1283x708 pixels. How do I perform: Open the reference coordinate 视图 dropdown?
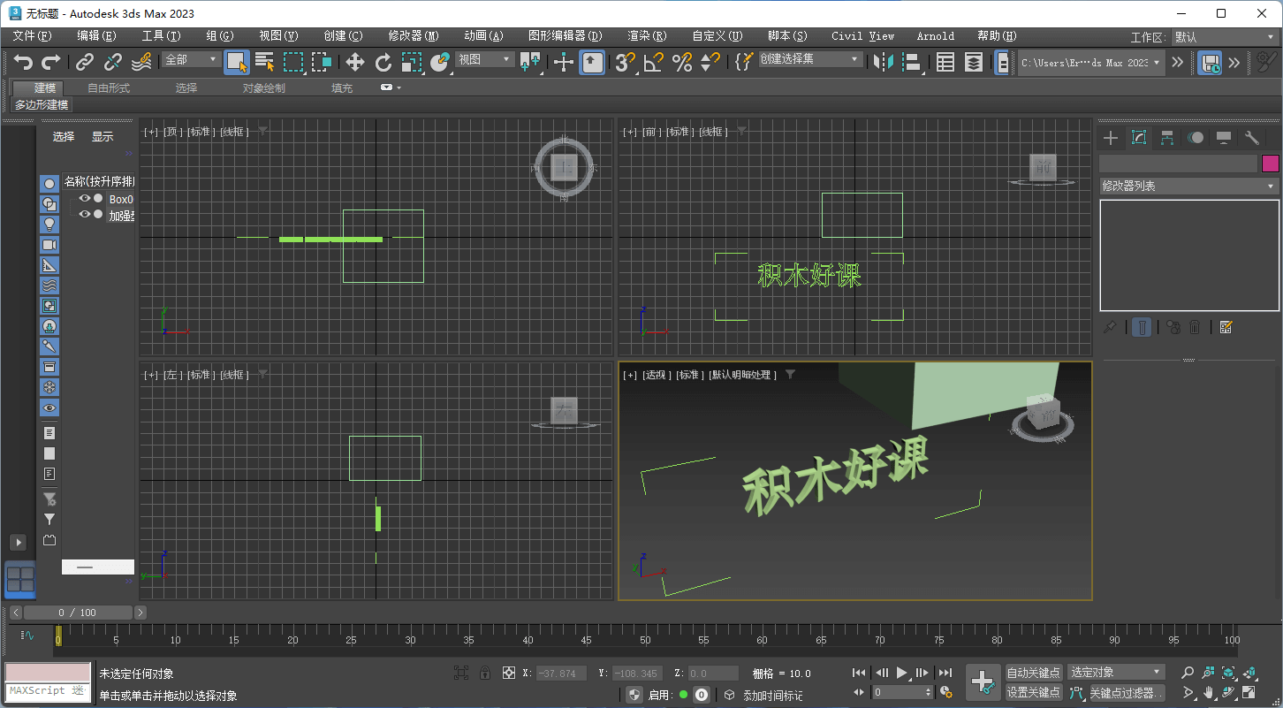pos(484,59)
